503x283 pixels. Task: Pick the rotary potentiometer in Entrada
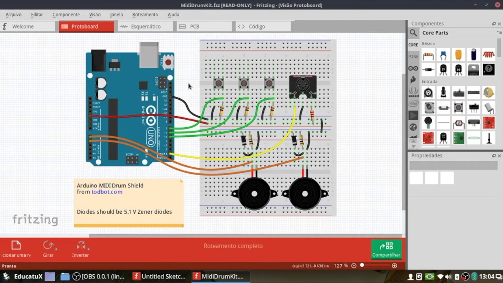(x=428, y=93)
